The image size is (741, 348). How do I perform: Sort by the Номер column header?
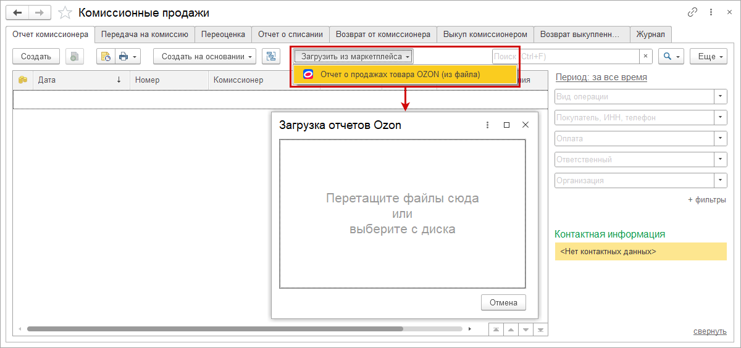coord(169,80)
